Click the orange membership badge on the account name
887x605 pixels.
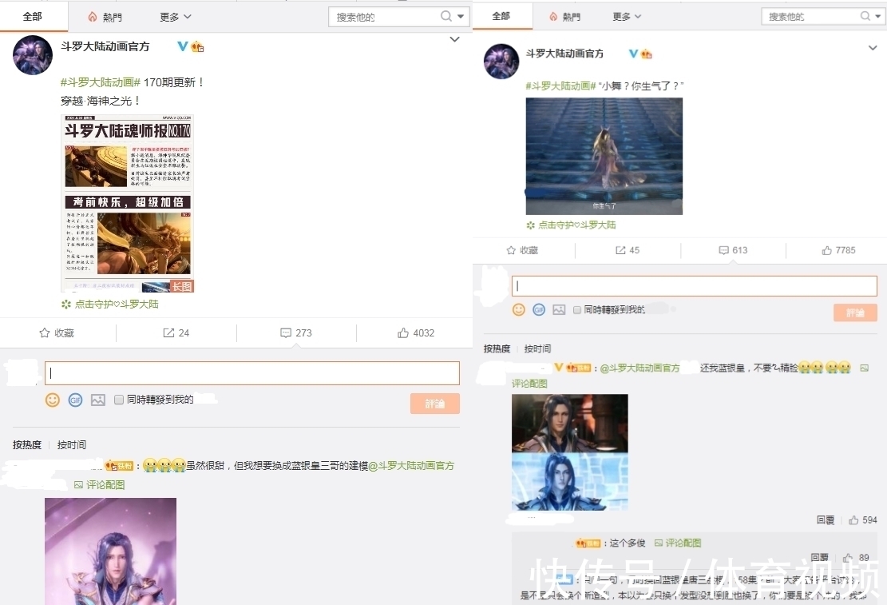(197, 46)
